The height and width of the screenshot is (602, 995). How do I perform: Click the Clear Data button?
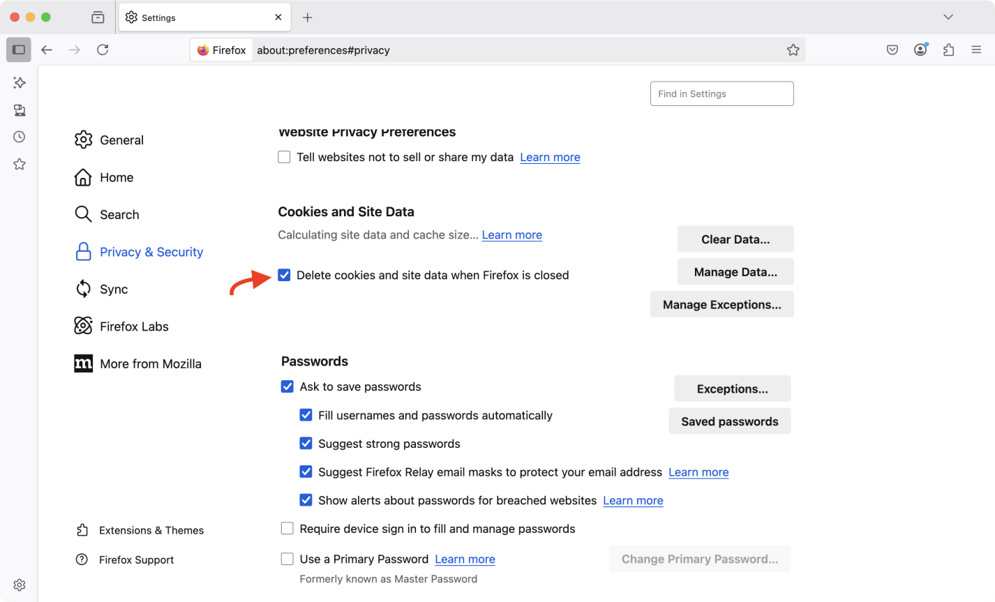pyautogui.click(x=735, y=239)
